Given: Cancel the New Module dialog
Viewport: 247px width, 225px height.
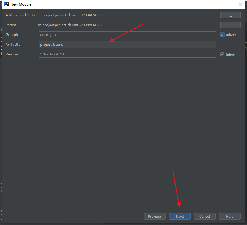Looking at the screenshot, I should [205, 216].
